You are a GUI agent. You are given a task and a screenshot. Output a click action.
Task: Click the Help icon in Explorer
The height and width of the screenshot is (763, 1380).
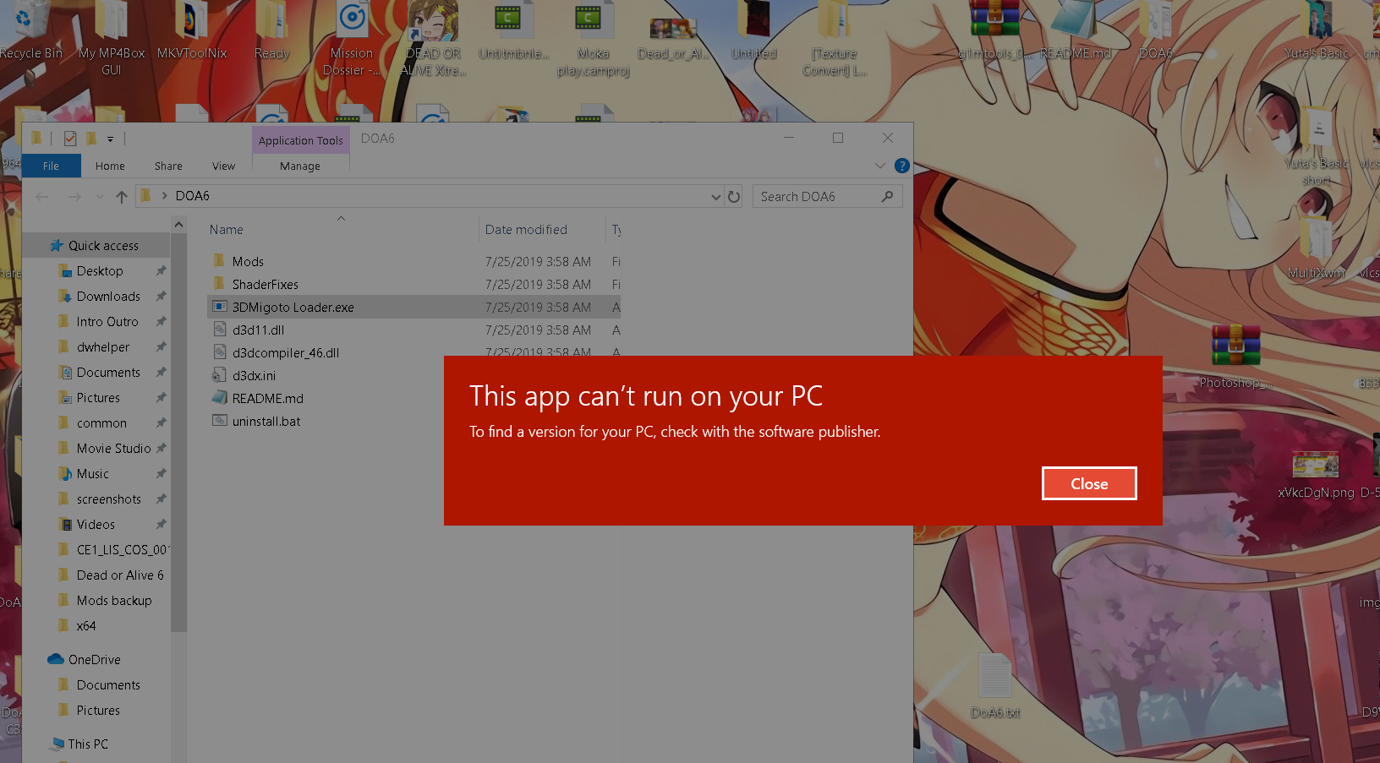point(902,166)
